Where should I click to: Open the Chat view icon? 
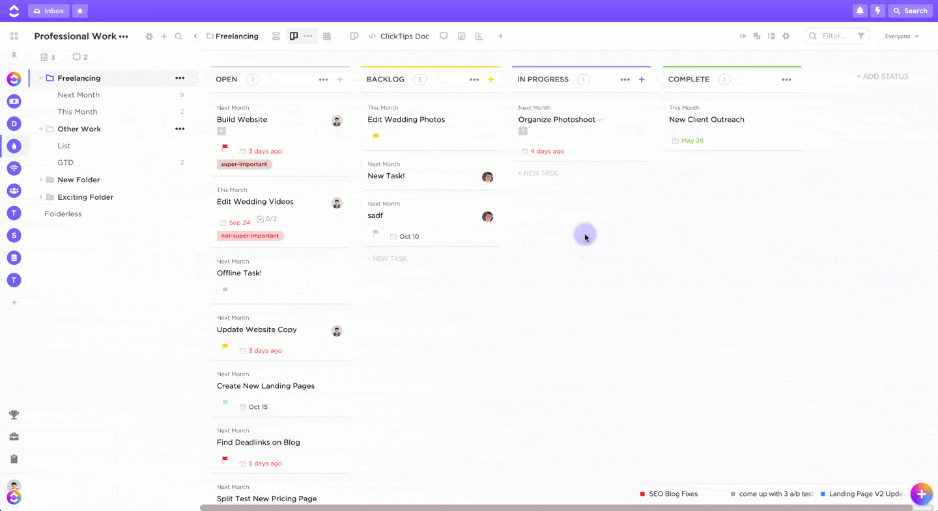444,36
